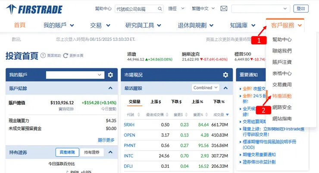Screen dimensions: 319x173
Task: Select the 持有證券 toggle button
Action: [92, 152]
